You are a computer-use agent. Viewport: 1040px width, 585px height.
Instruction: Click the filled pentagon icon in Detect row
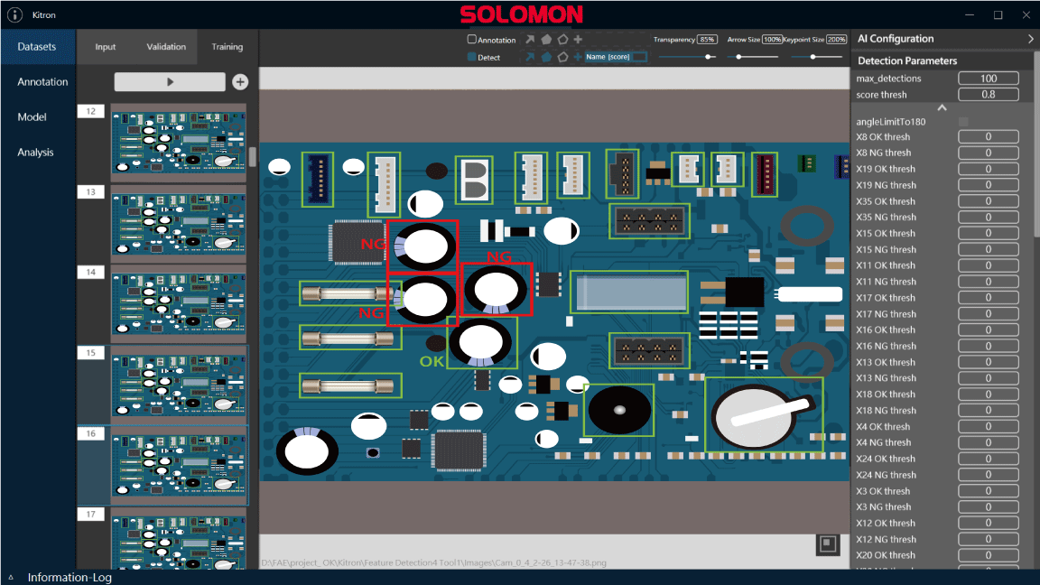[x=546, y=56]
